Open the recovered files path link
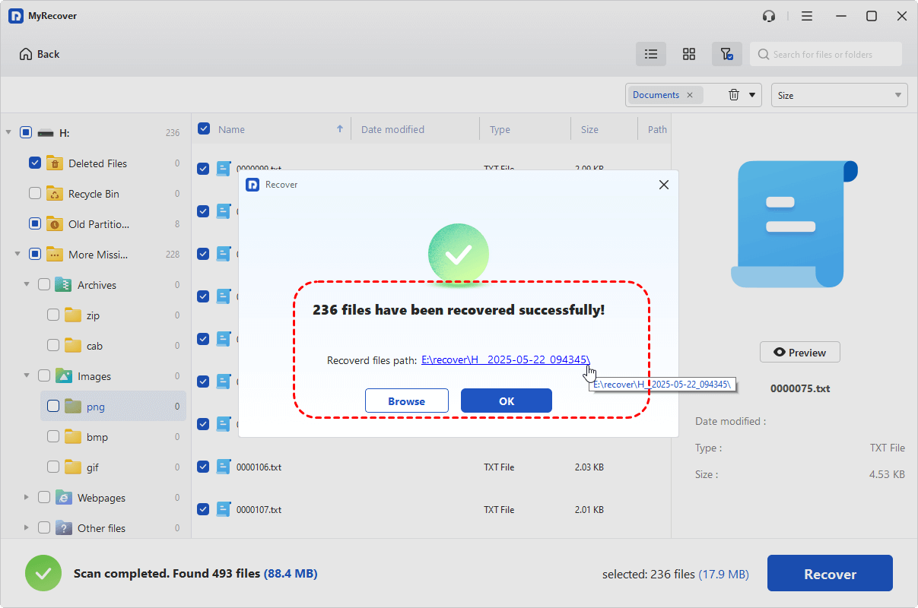Image resolution: width=918 pixels, height=608 pixels. [506, 360]
